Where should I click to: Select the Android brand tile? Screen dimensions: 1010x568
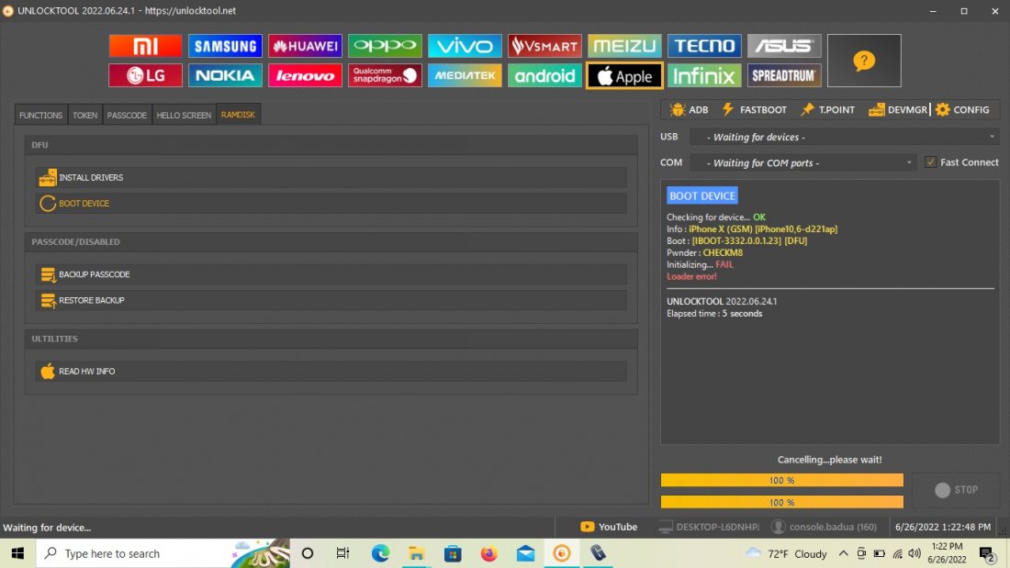pos(544,75)
